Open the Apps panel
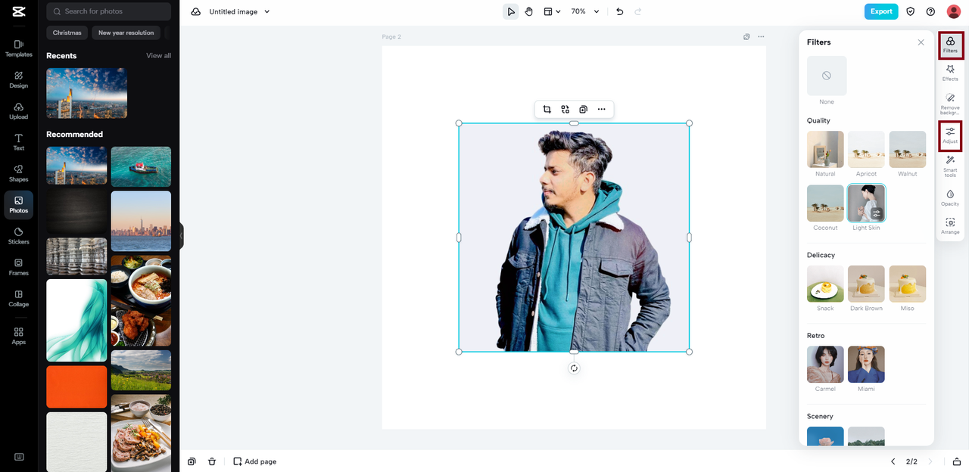The height and width of the screenshot is (472, 969). (x=19, y=336)
